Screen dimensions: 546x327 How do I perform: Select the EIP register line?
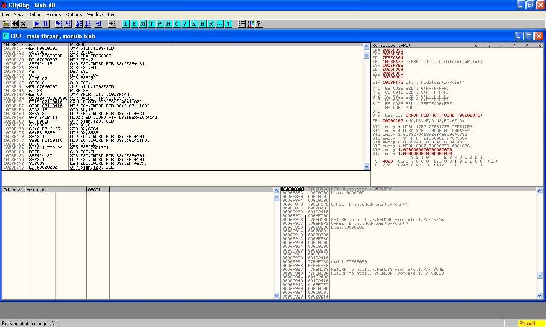[x=418, y=83]
